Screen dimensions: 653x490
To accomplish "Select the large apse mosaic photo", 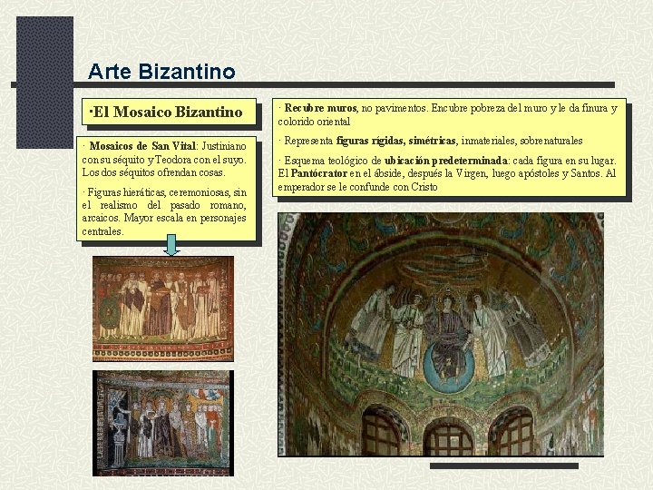I will coord(441,335).
